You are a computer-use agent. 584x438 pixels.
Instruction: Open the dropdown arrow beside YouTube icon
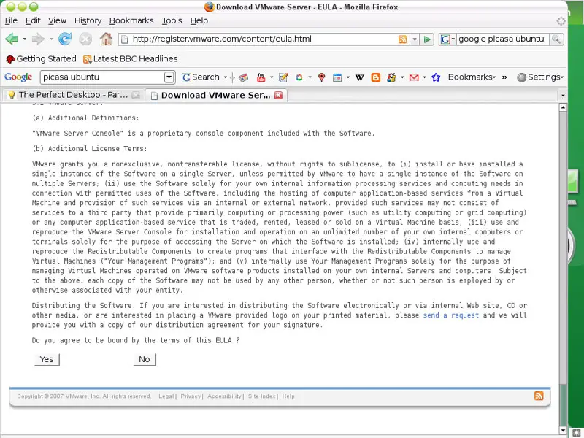[272, 77]
